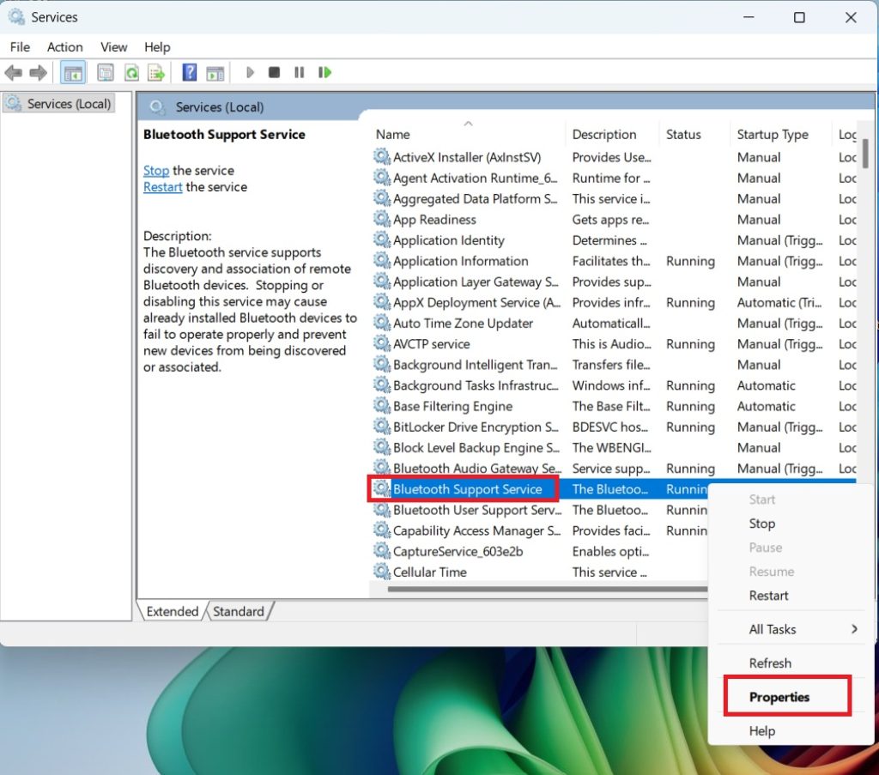Open the View menu
The height and width of the screenshot is (775, 879).
point(114,47)
